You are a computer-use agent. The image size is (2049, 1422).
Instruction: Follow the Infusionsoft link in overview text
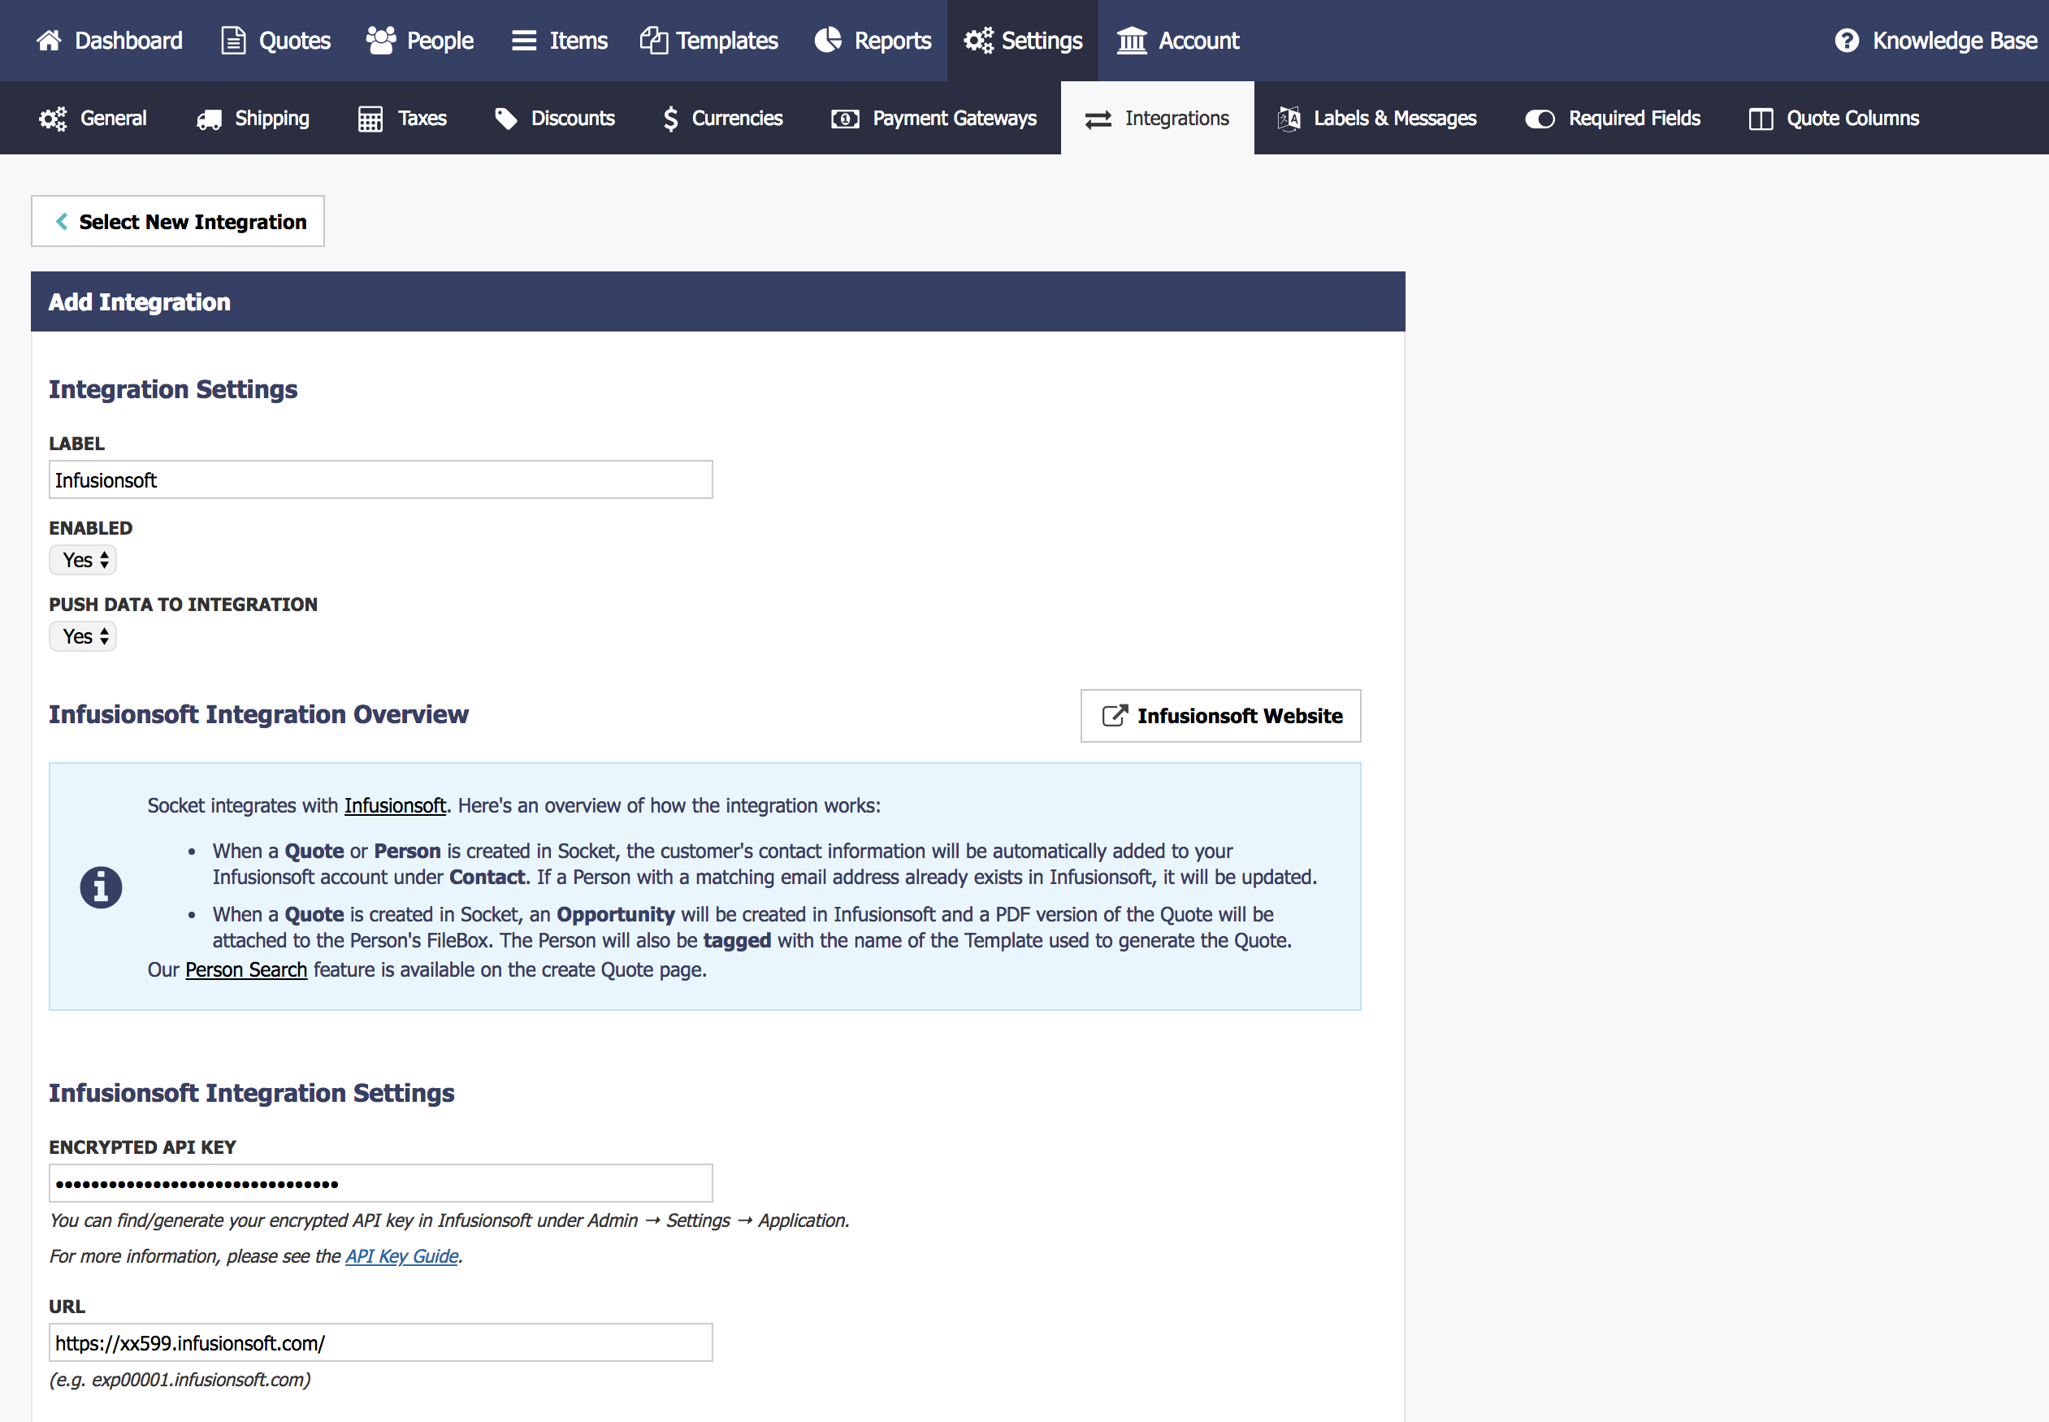pos(395,805)
